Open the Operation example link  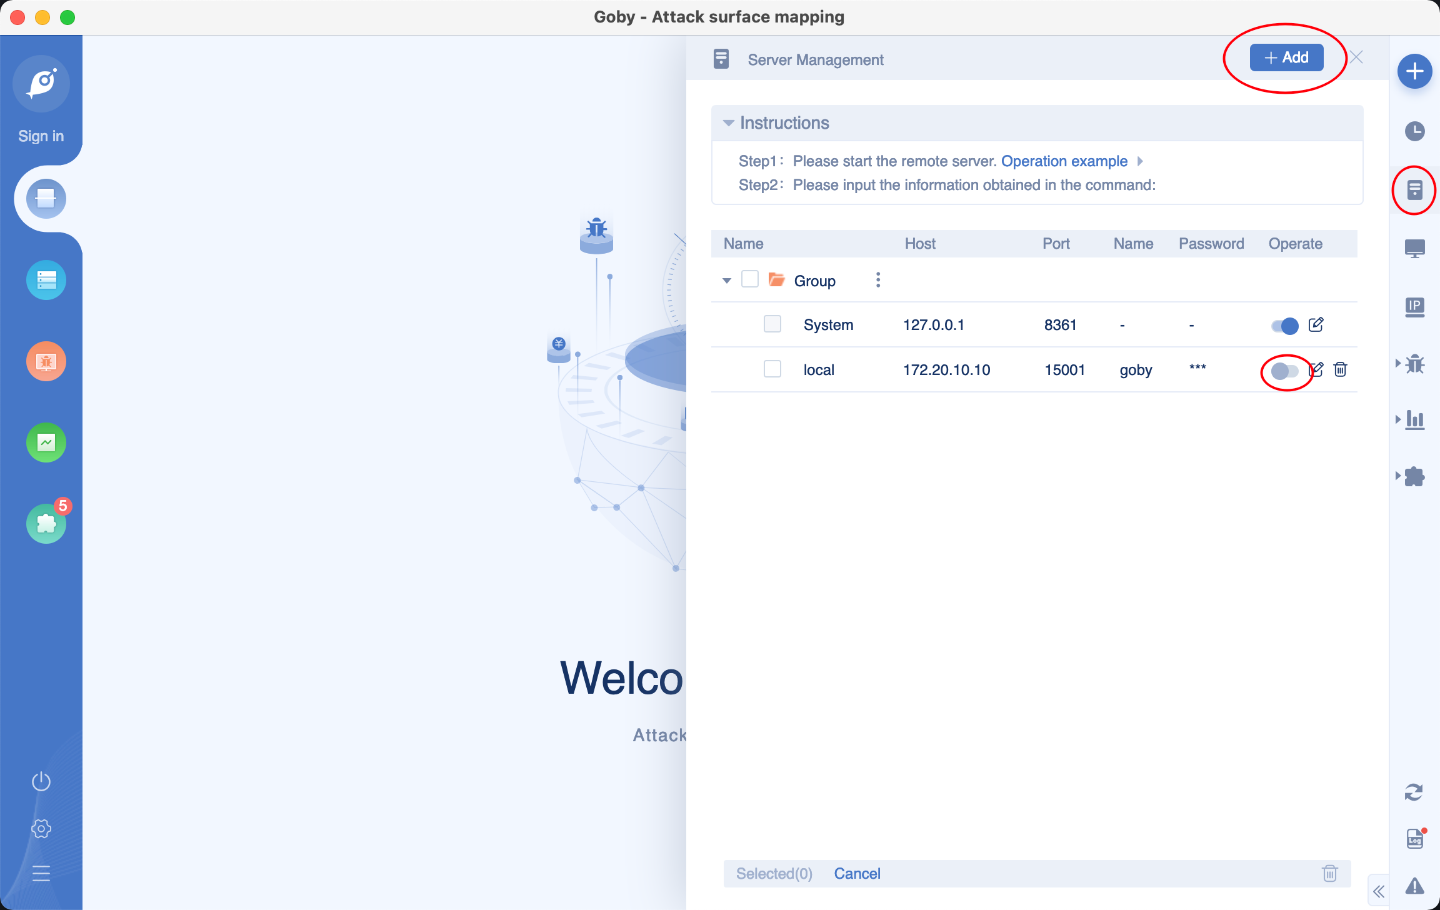click(1064, 161)
